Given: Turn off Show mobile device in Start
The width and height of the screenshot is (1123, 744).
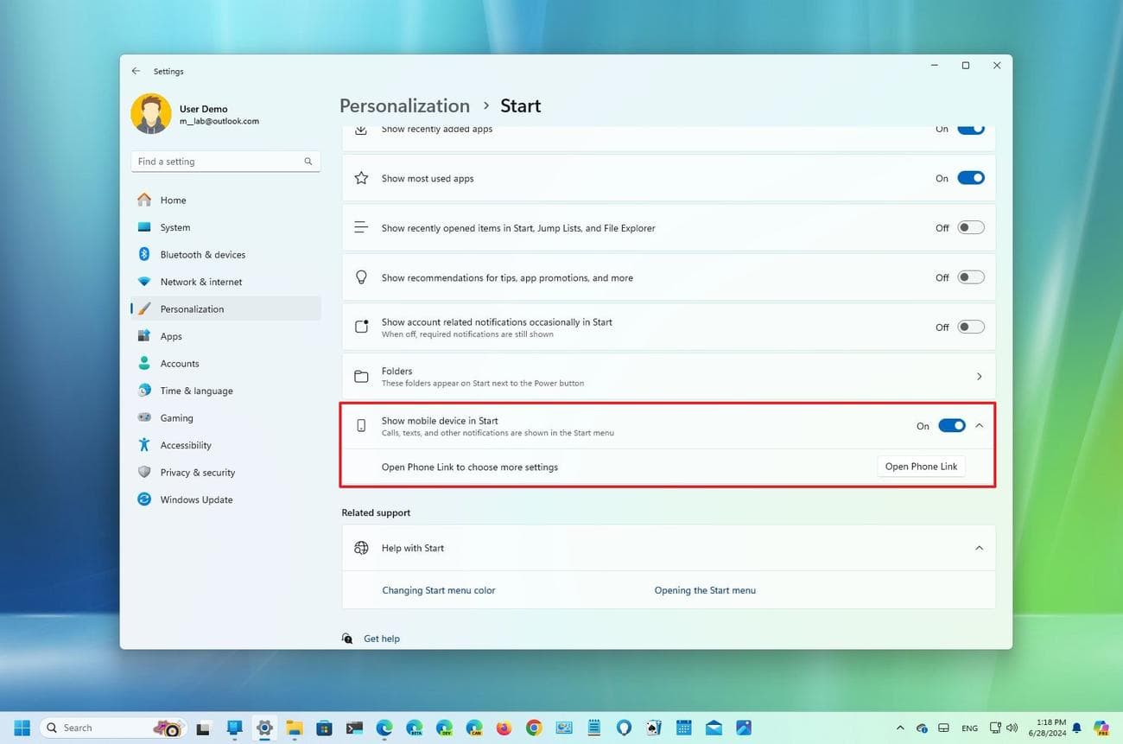Looking at the screenshot, I should (x=952, y=425).
